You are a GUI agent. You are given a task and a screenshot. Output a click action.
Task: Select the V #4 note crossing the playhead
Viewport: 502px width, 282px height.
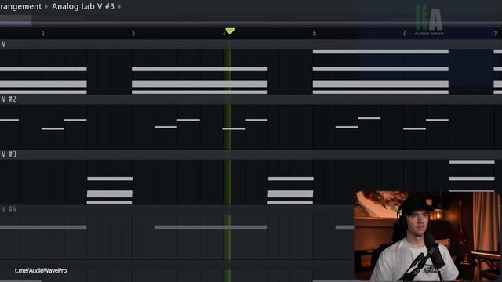211,227
